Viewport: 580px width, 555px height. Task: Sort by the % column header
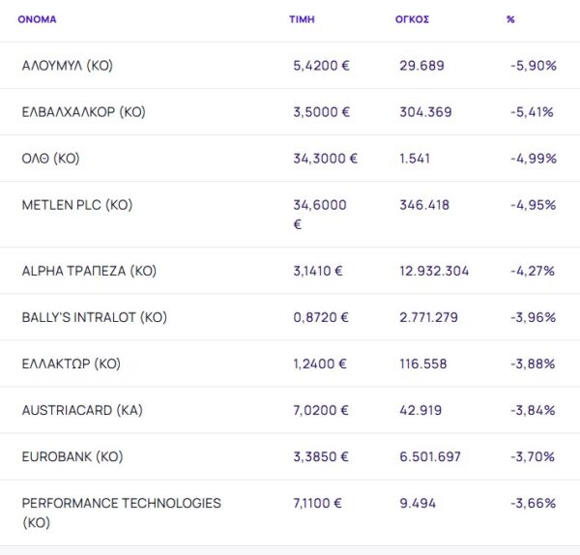click(510, 18)
